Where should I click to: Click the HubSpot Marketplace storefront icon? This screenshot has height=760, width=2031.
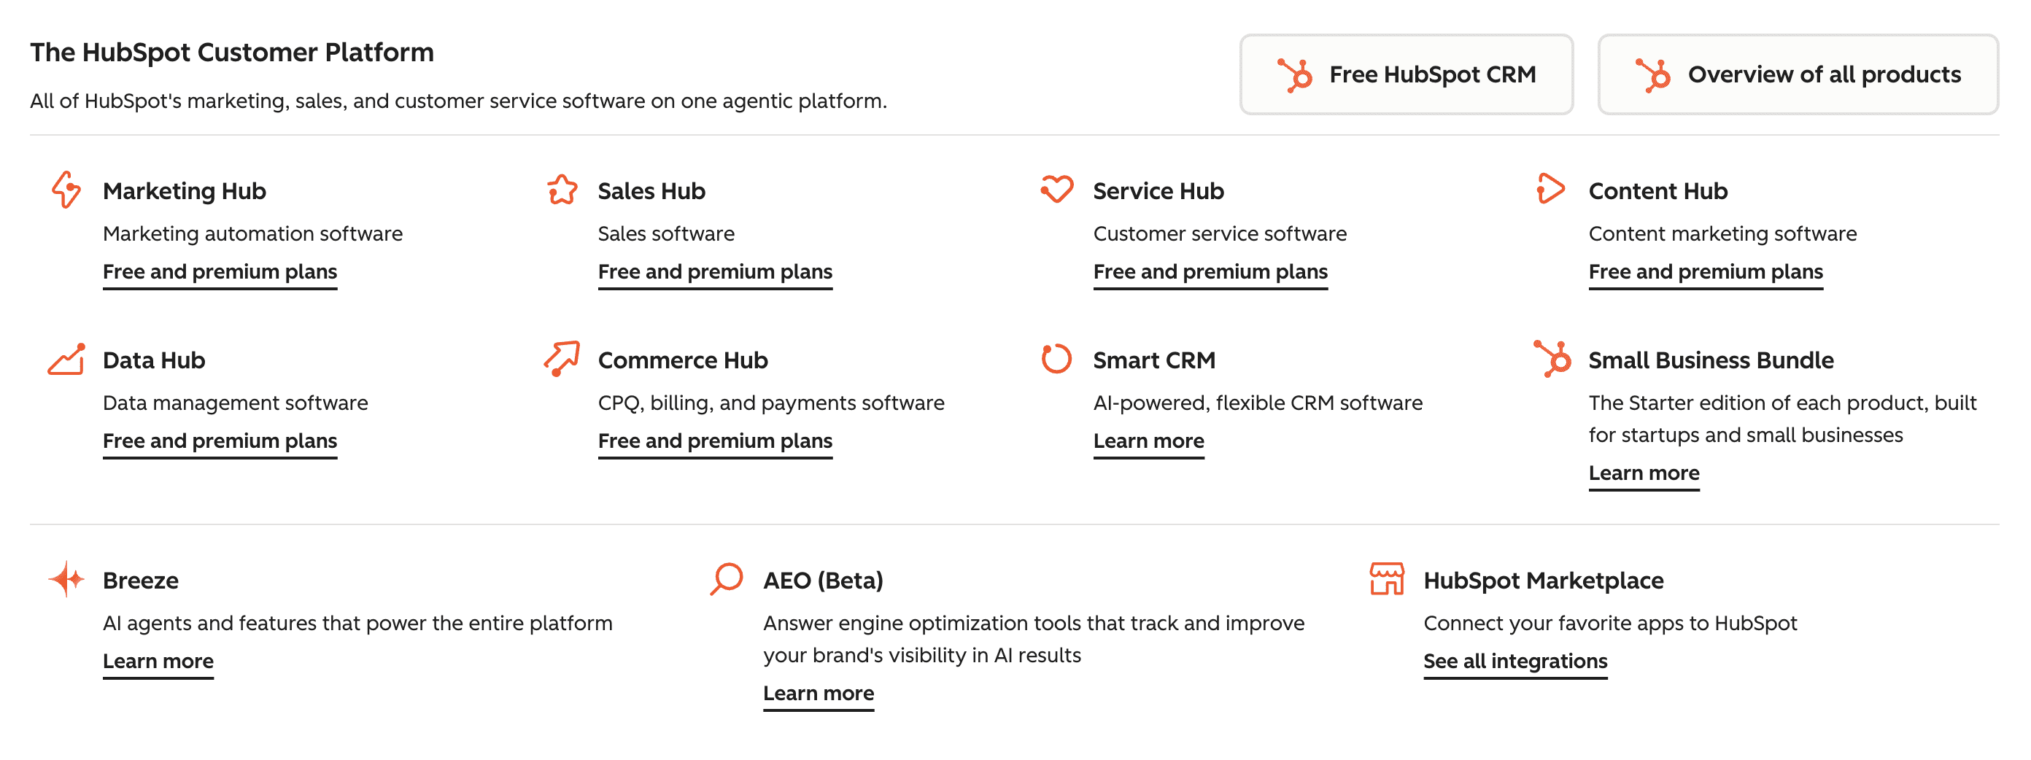pos(1387,578)
